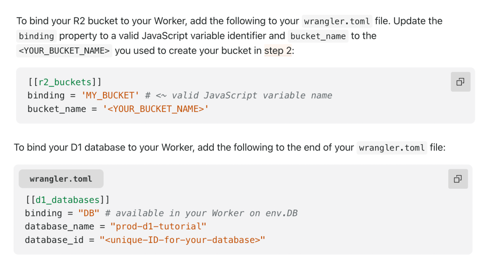Viewport: 488px width, 271px height.
Task: Click the "<unique-ID-for-your-database>" value
Action: (x=183, y=240)
